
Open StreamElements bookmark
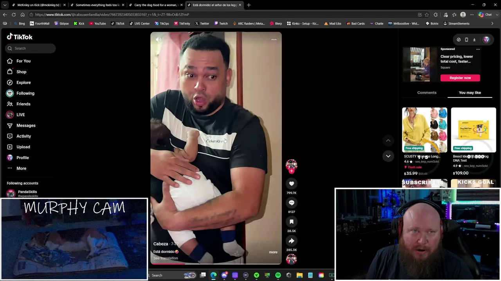(456, 23)
